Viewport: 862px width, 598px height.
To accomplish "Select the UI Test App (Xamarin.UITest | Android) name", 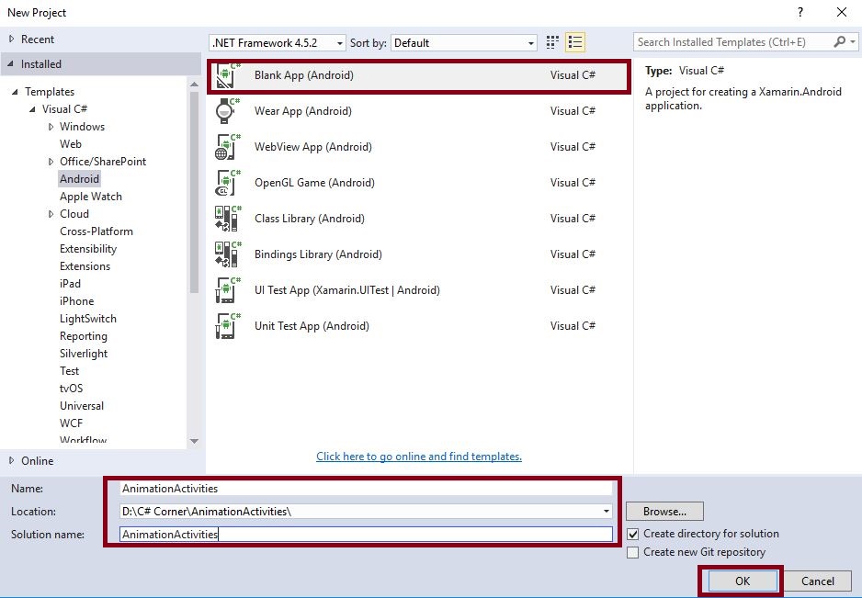I will tap(346, 289).
